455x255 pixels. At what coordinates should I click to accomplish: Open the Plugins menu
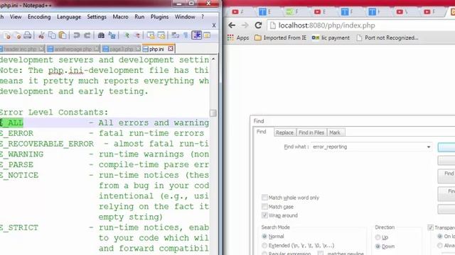[159, 17]
